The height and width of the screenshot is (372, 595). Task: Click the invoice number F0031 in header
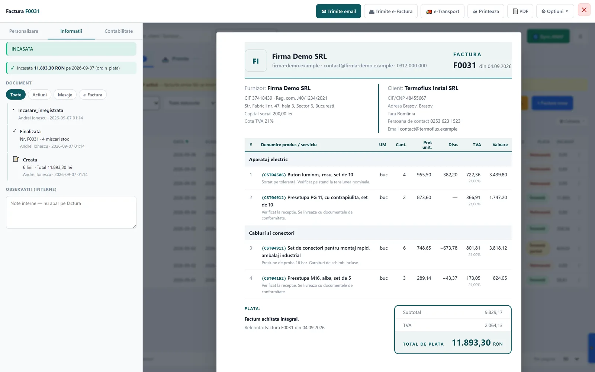click(x=464, y=65)
